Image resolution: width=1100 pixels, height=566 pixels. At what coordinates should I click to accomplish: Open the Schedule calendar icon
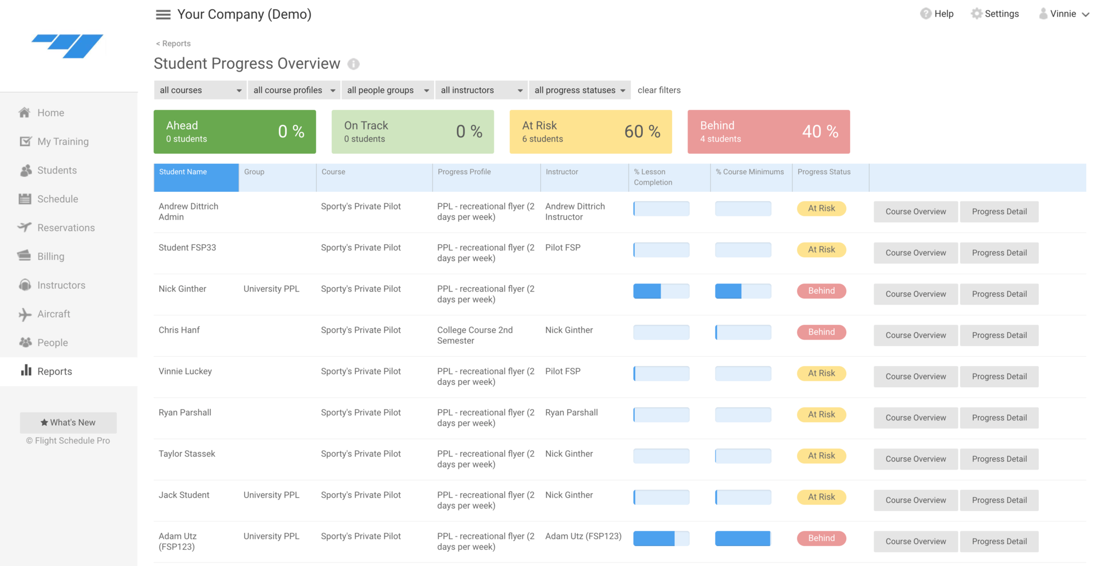25,199
